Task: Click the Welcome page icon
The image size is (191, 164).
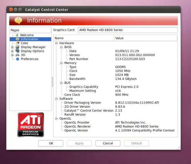Action: [x=17, y=35]
